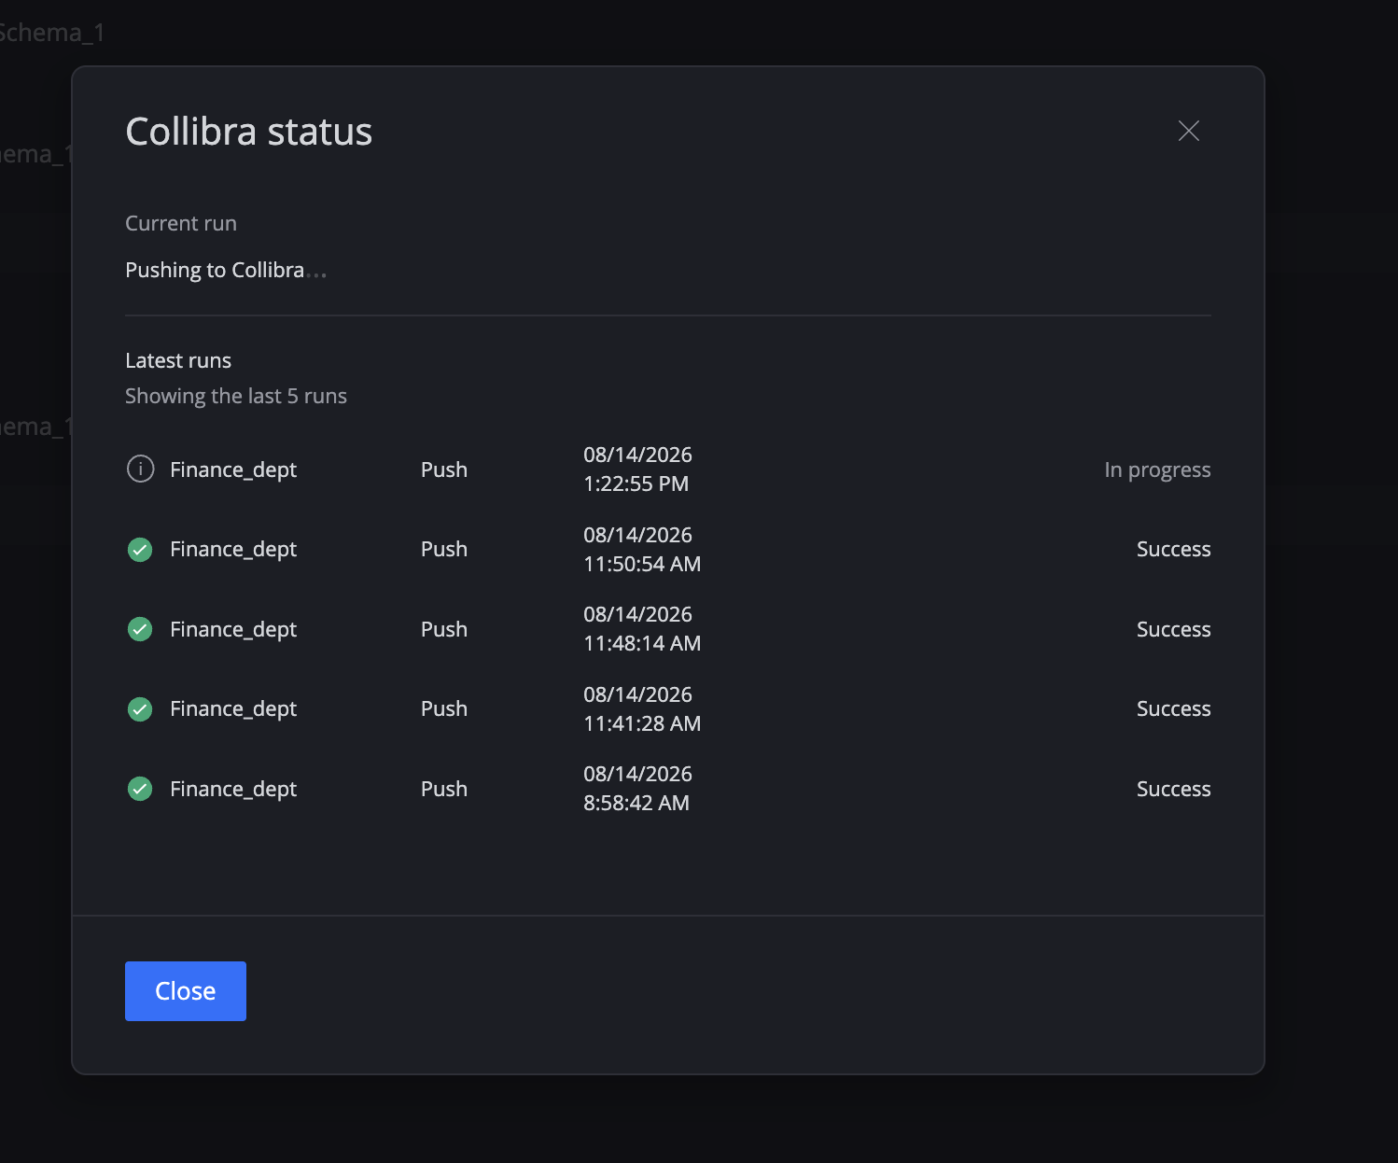Click Success status of the 11:50:54 AM run
Image resolution: width=1398 pixels, height=1163 pixels.
click(1173, 549)
